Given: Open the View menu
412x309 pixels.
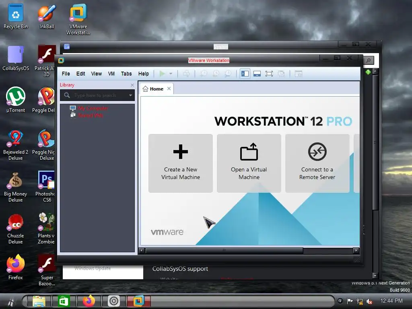Looking at the screenshot, I should point(97,74).
